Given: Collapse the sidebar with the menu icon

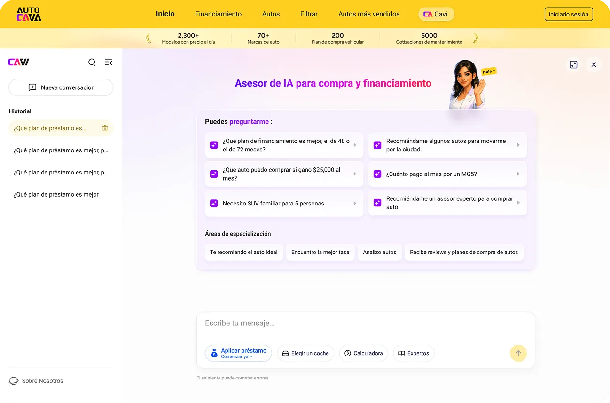Looking at the screenshot, I should point(109,62).
